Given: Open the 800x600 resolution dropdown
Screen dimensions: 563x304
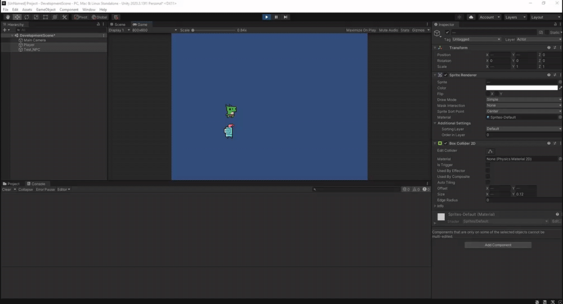Looking at the screenshot, I should (154, 30).
